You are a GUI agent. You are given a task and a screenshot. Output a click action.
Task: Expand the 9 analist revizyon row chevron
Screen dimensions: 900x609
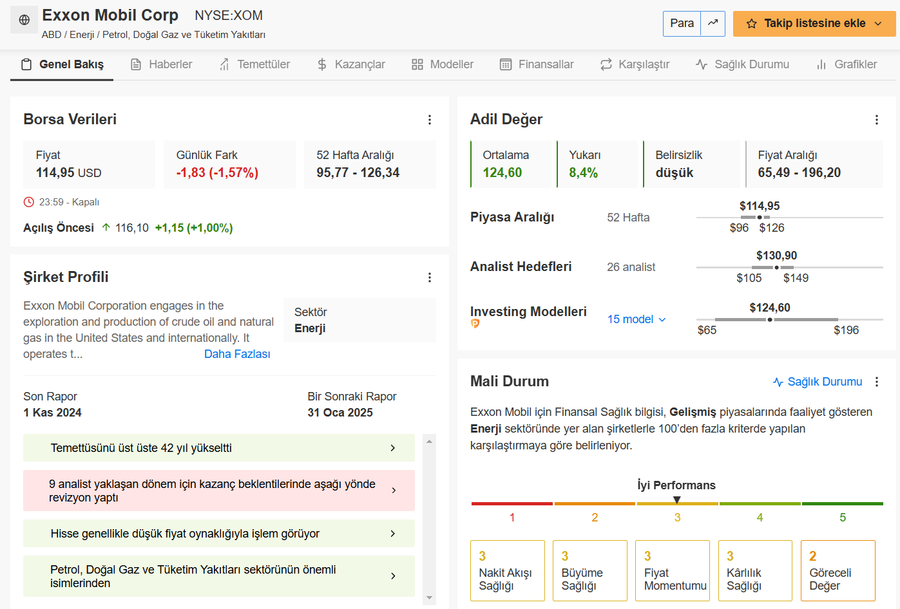point(394,491)
